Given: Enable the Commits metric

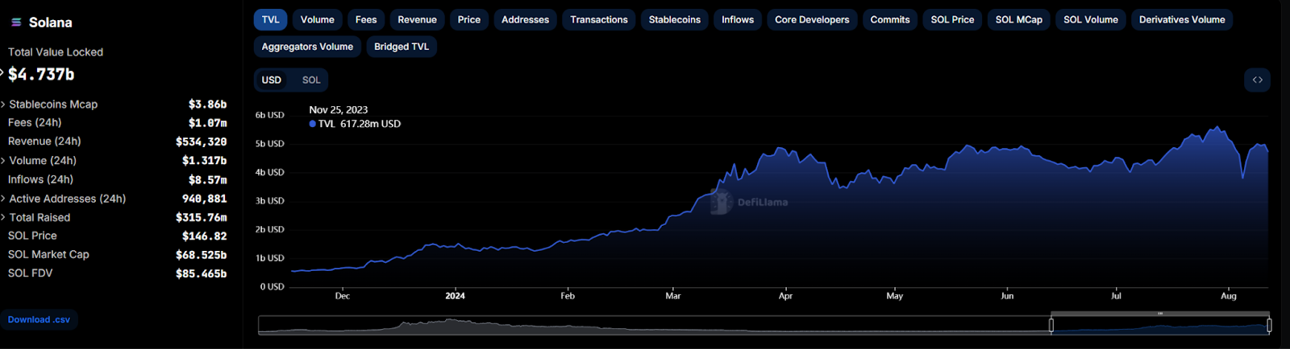Looking at the screenshot, I should [x=890, y=19].
